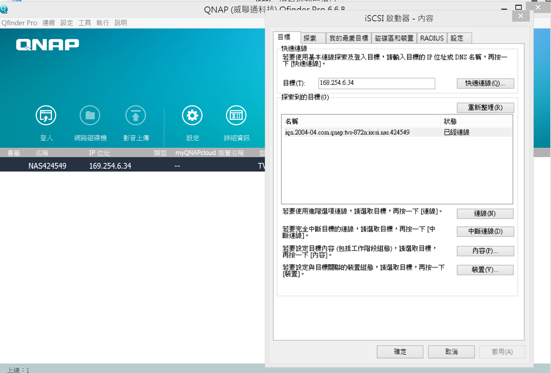Click the 內容(P)... properties button
This screenshot has height=373, width=551.
pos(485,251)
